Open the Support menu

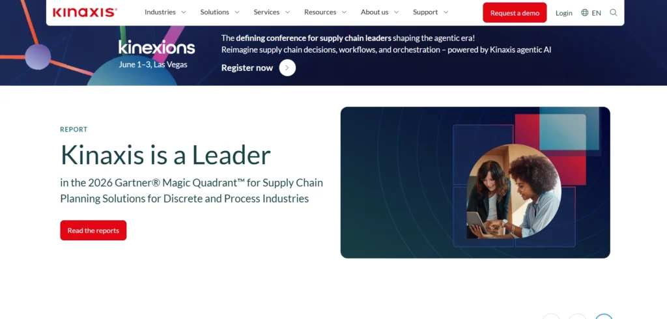point(431,12)
